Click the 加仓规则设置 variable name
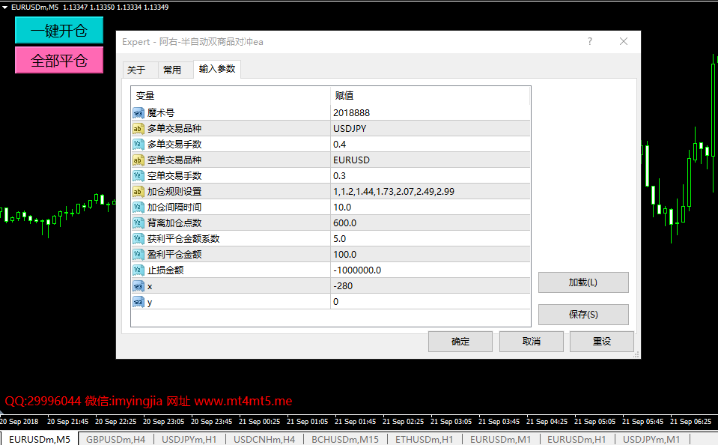This screenshot has height=445, width=718. 174,192
